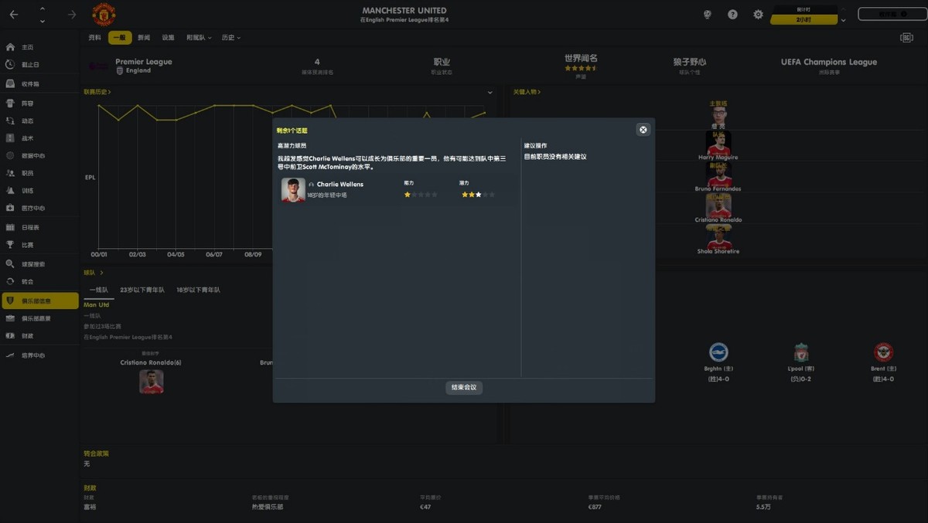Viewport: 928px width, 523px height.
Task: Open the 关键人物 key people link
Action: 527,92
